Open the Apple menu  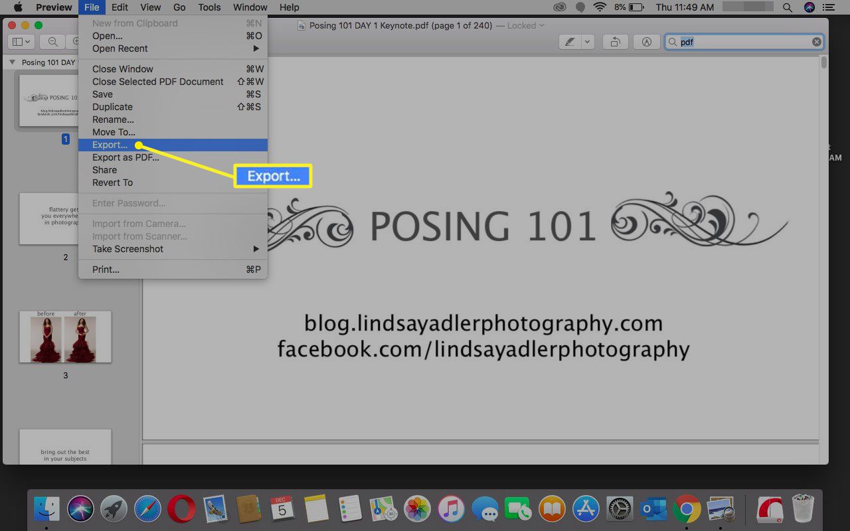click(18, 7)
